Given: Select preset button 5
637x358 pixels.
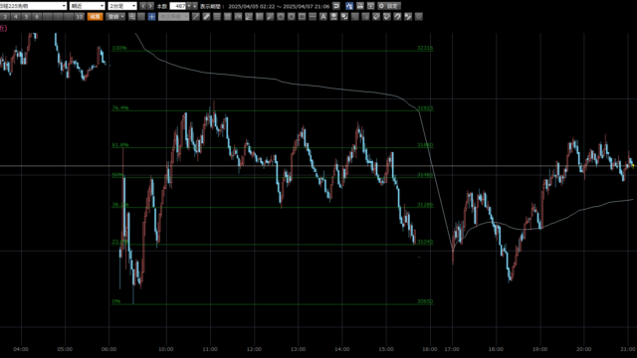Looking at the screenshot, I should [x=26, y=17].
